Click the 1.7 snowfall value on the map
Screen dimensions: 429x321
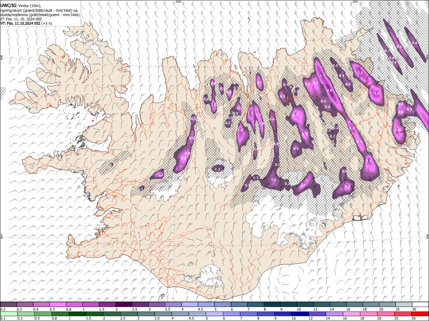[x=322, y=76]
